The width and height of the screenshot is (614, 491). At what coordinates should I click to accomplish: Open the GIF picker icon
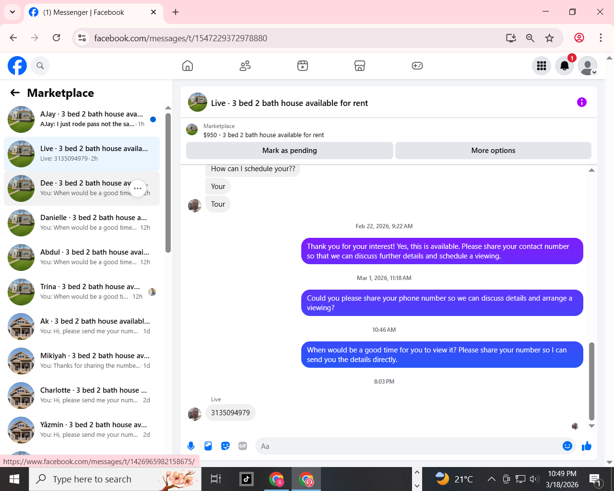(x=243, y=446)
